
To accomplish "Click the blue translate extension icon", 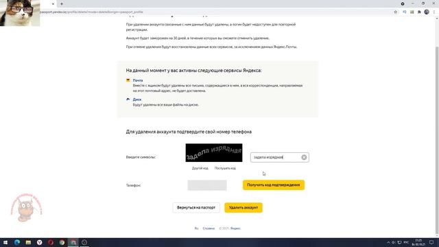I will [405, 12].
